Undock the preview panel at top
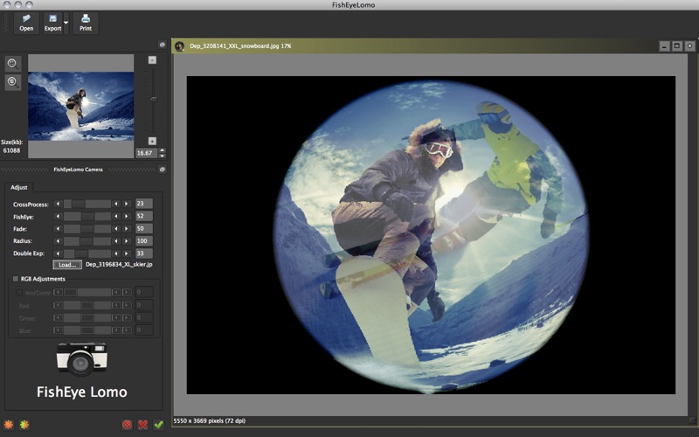The height and width of the screenshot is (437, 699). click(x=163, y=45)
